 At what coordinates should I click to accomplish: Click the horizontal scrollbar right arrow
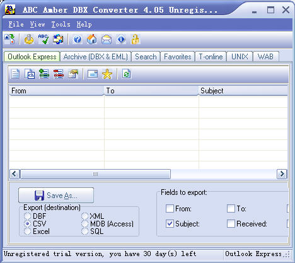pos(282,174)
